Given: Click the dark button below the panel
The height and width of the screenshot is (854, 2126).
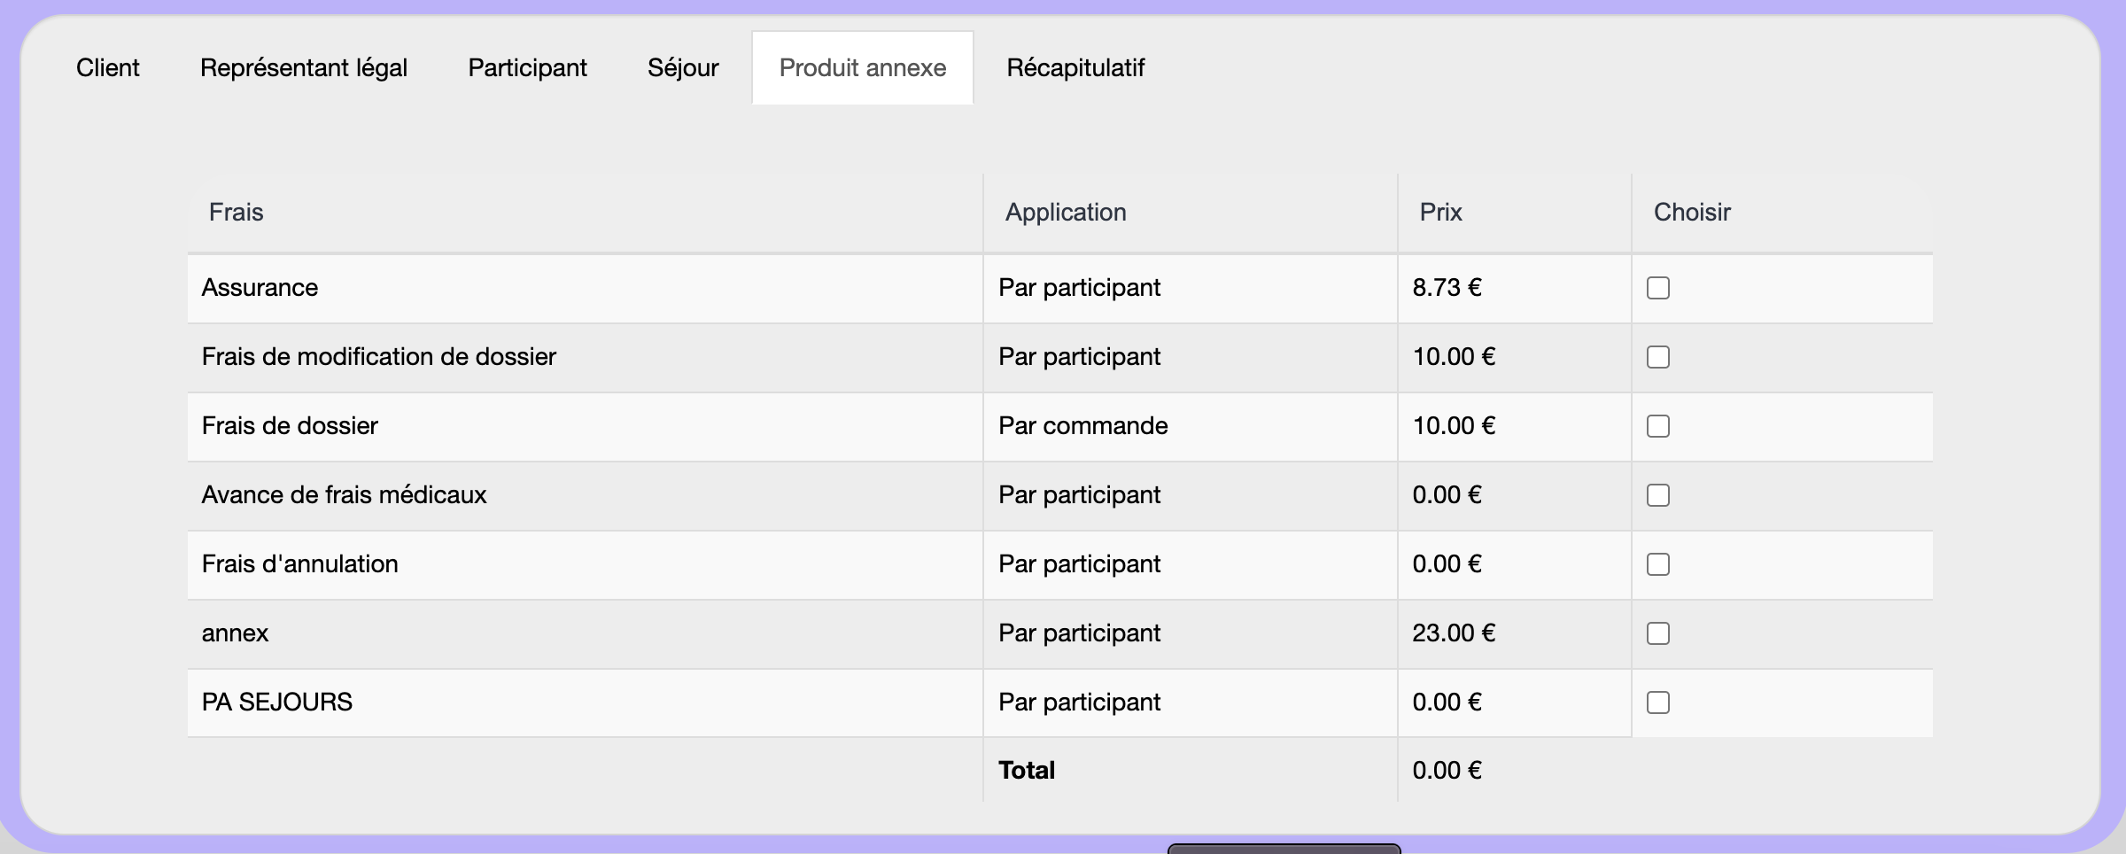Looking at the screenshot, I should pos(1284,849).
